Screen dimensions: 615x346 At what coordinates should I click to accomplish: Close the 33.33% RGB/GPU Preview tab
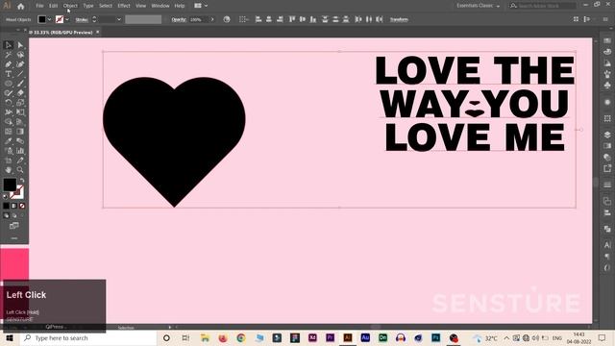98,32
